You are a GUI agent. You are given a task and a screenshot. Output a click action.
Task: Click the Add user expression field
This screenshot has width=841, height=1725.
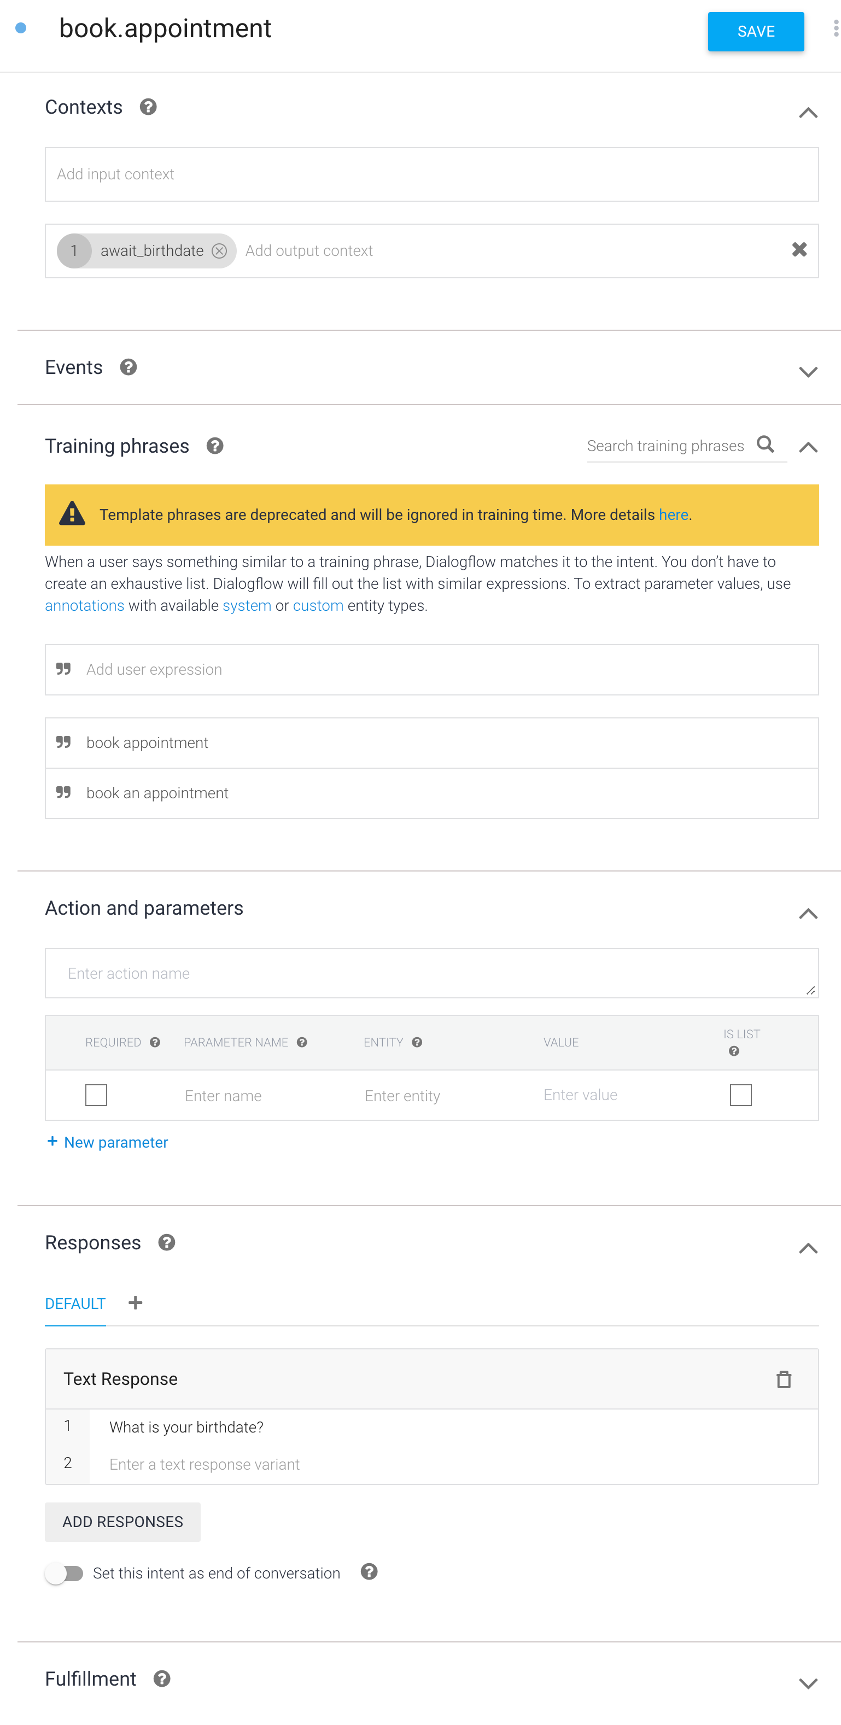tap(432, 670)
